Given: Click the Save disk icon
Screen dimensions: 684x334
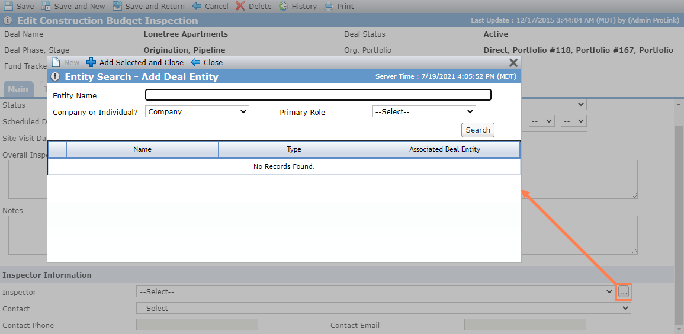Looking at the screenshot, I should coord(8,6).
